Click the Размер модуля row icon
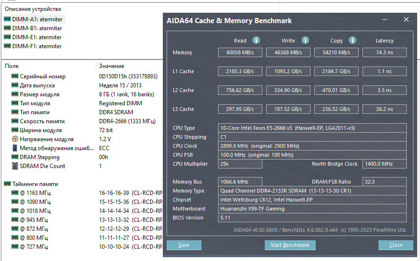The image size is (420, 261). 15,94
